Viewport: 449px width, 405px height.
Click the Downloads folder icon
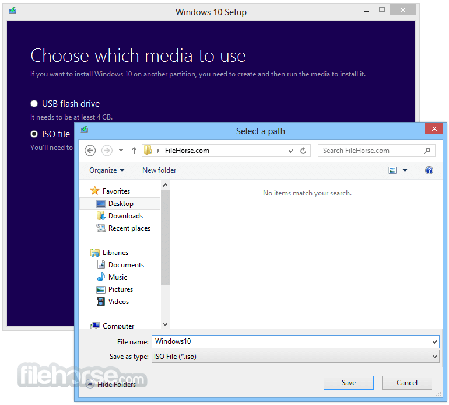pyautogui.click(x=101, y=215)
